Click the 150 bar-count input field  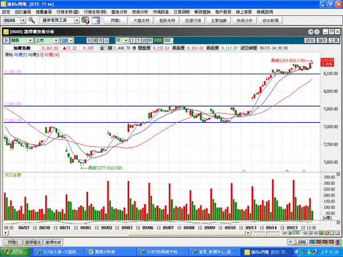click(x=297, y=233)
